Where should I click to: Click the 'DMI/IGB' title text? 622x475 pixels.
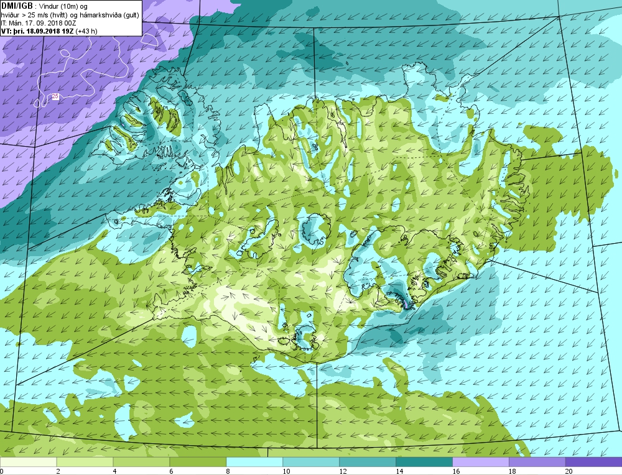[17, 6]
